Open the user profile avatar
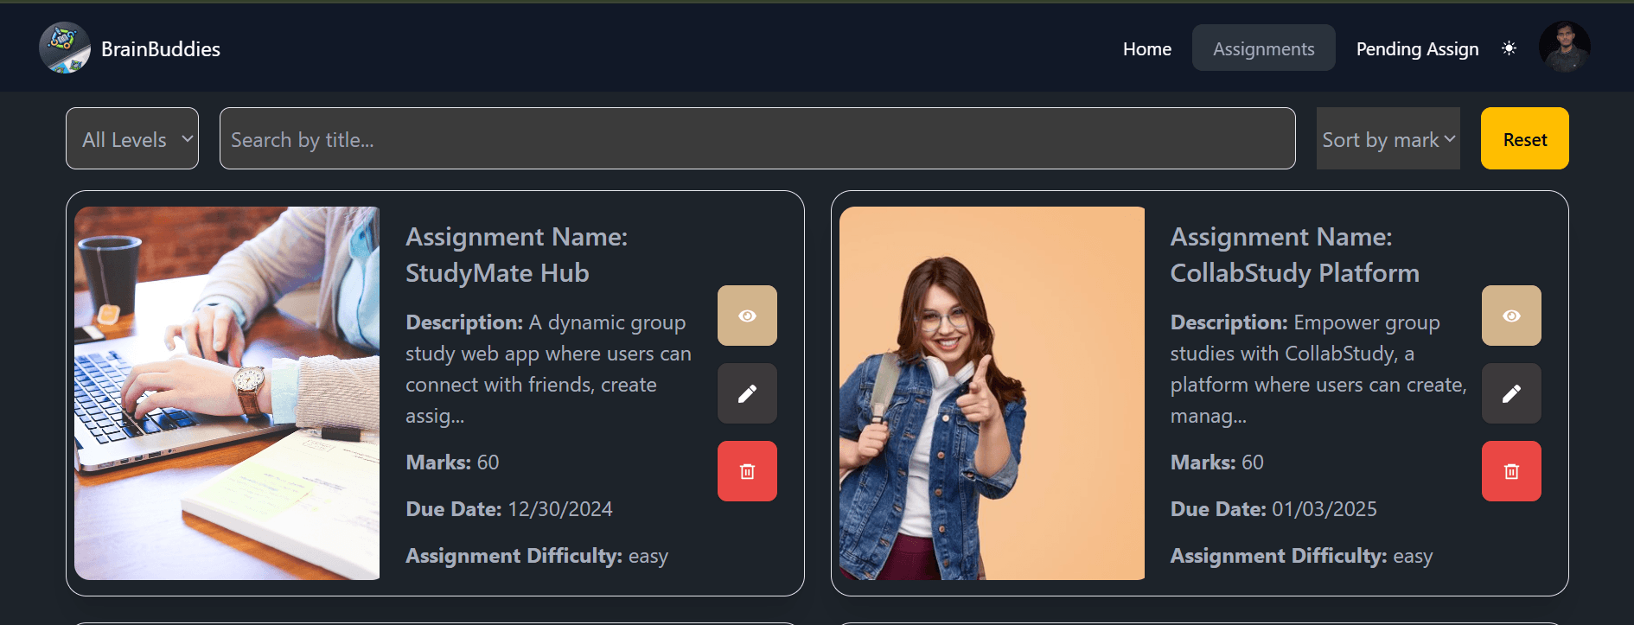 tap(1564, 48)
